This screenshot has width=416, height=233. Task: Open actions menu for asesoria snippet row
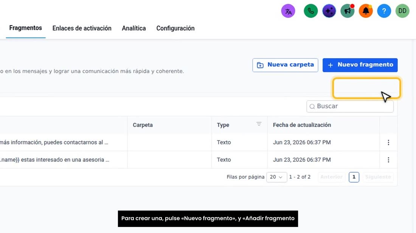(x=388, y=160)
